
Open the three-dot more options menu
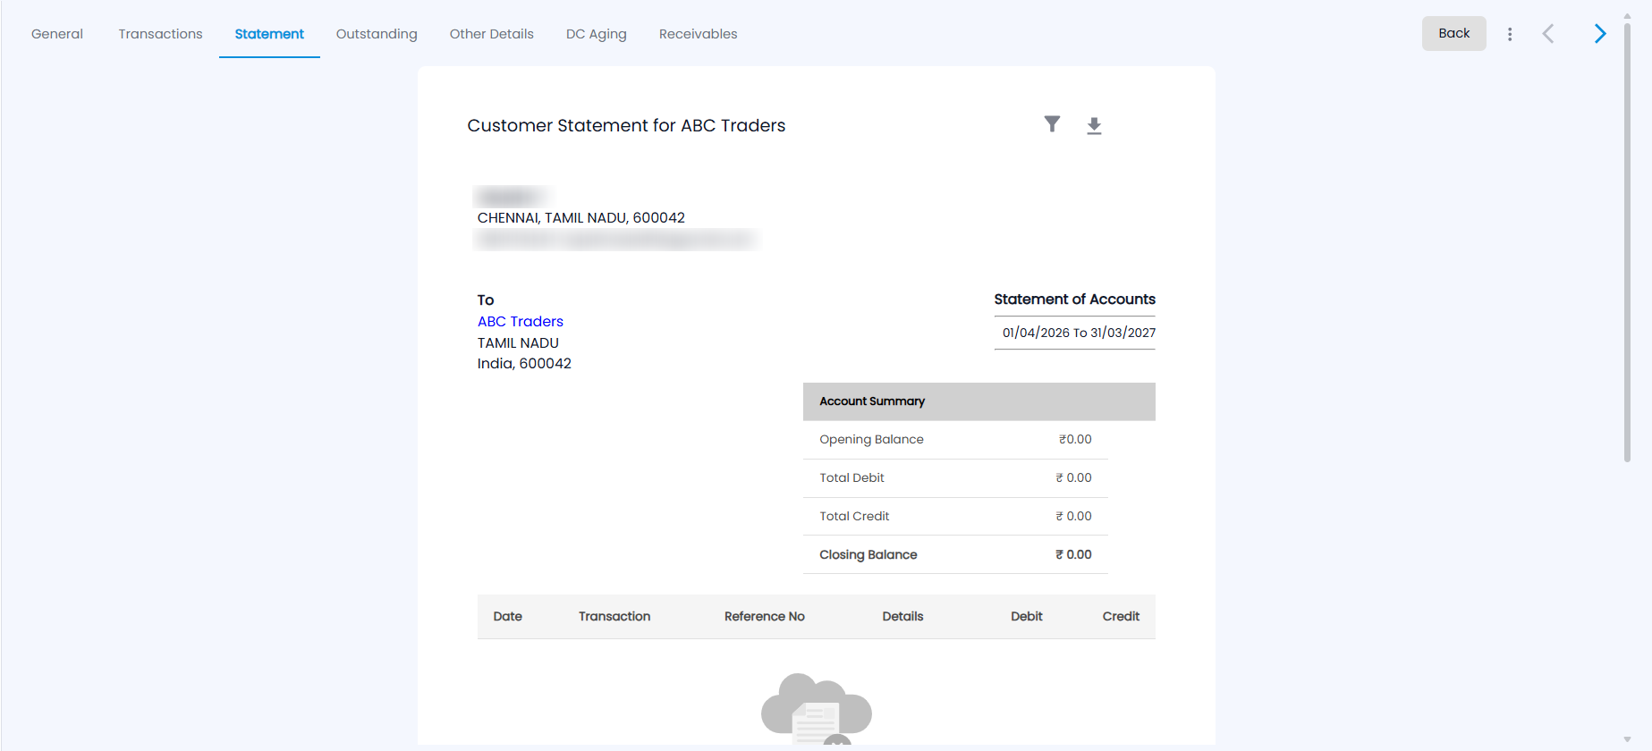coord(1510,34)
